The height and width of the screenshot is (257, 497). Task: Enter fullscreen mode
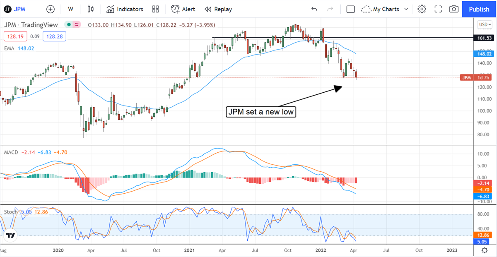coord(438,9)
